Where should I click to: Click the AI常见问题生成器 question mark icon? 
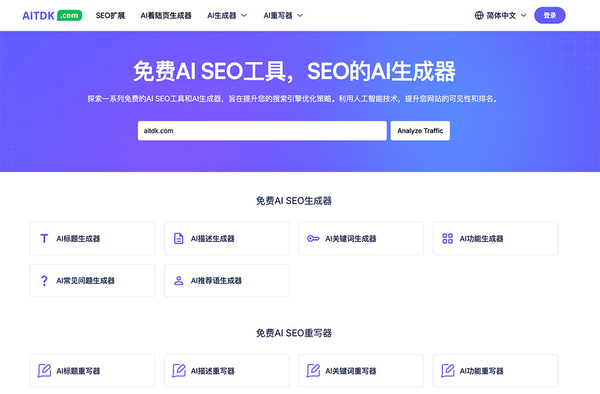pyautogui.click(x=44, y=280)
